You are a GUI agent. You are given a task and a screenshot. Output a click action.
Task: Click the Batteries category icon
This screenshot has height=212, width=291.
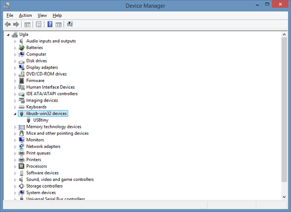(22, 48)
